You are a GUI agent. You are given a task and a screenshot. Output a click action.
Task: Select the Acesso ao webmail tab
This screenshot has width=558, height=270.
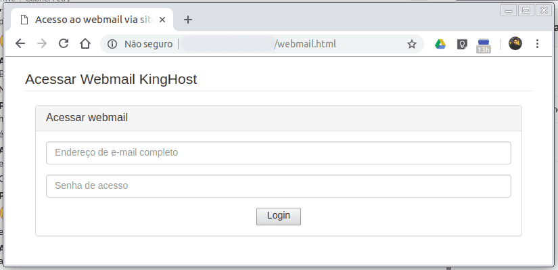tap(93, 20)
